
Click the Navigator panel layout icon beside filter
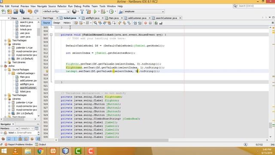37,128
